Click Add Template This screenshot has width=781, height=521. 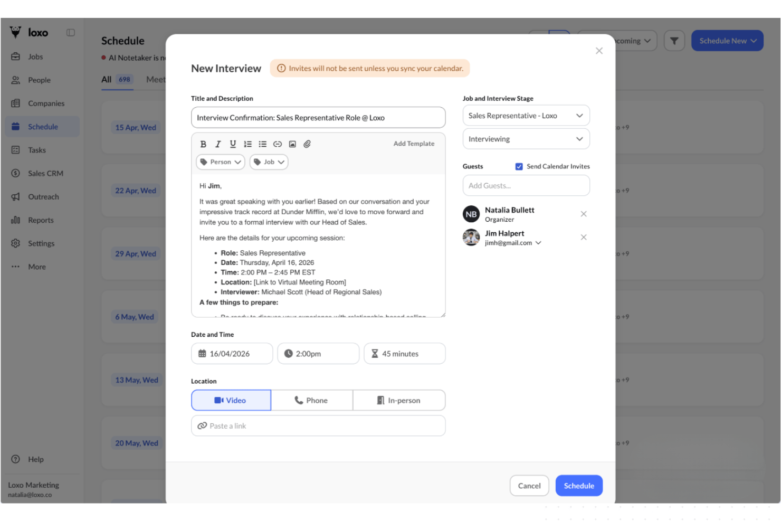(x=414, y=144)
